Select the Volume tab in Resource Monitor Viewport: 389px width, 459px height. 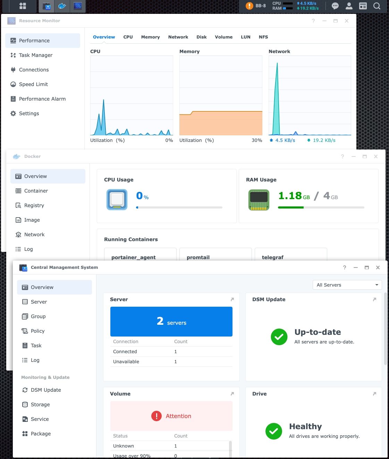(223, 37)
